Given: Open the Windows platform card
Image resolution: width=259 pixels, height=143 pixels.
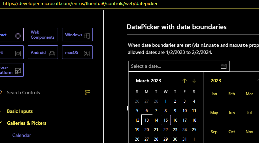Looking at the screenshot, I should [77, 35].
